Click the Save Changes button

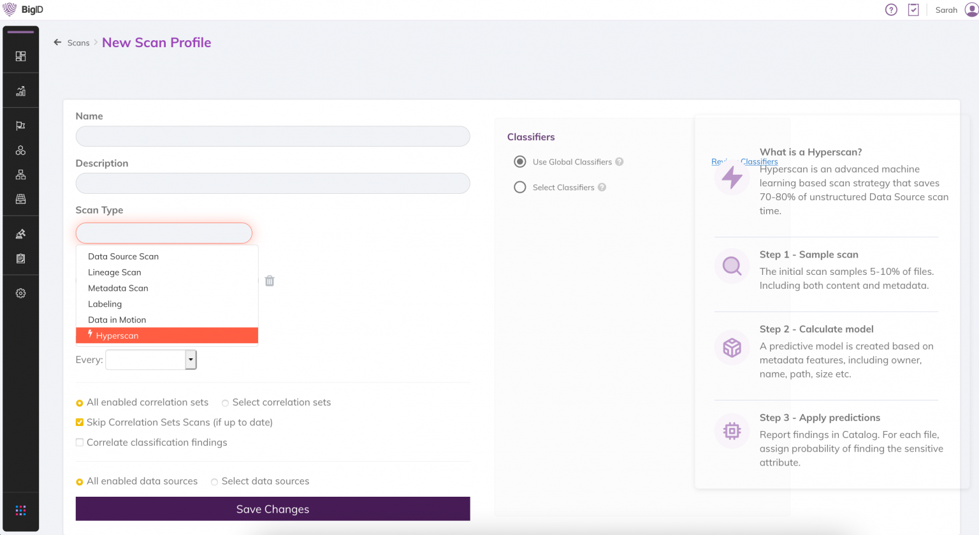pyautogui.click(x=272, y=509)
